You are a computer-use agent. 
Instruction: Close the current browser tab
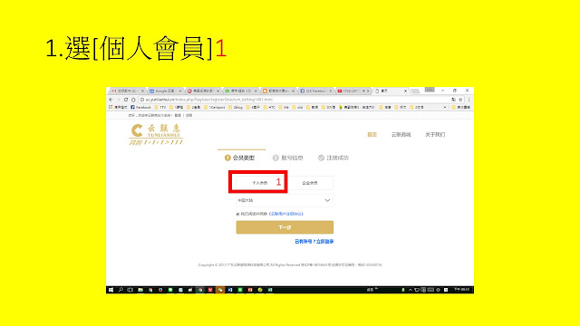[x=405, y=91]
